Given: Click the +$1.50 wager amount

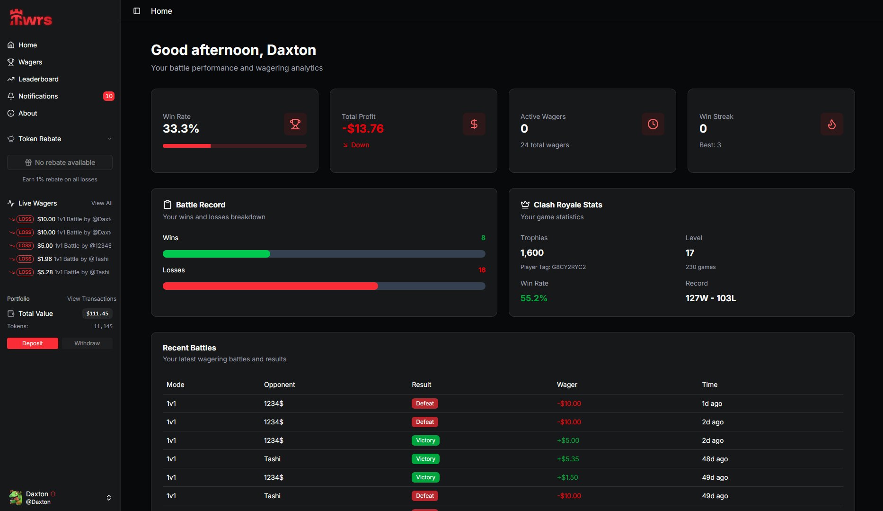Looking at the screenshot, I should (x=567, y=477).
